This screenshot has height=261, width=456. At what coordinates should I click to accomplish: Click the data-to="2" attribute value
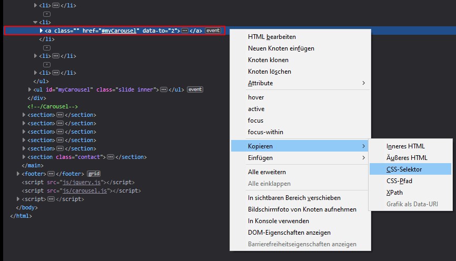click(x=174, y=31)
